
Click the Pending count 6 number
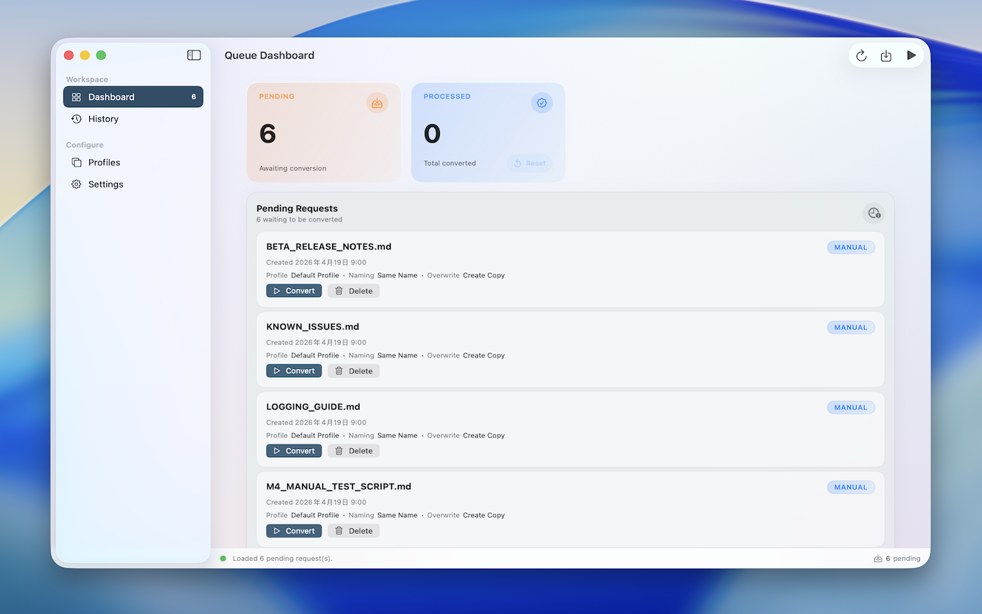point(268,134)
